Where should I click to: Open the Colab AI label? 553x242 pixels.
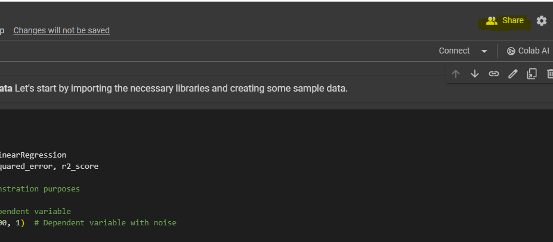pyautogui.click(x=533, y=51)
